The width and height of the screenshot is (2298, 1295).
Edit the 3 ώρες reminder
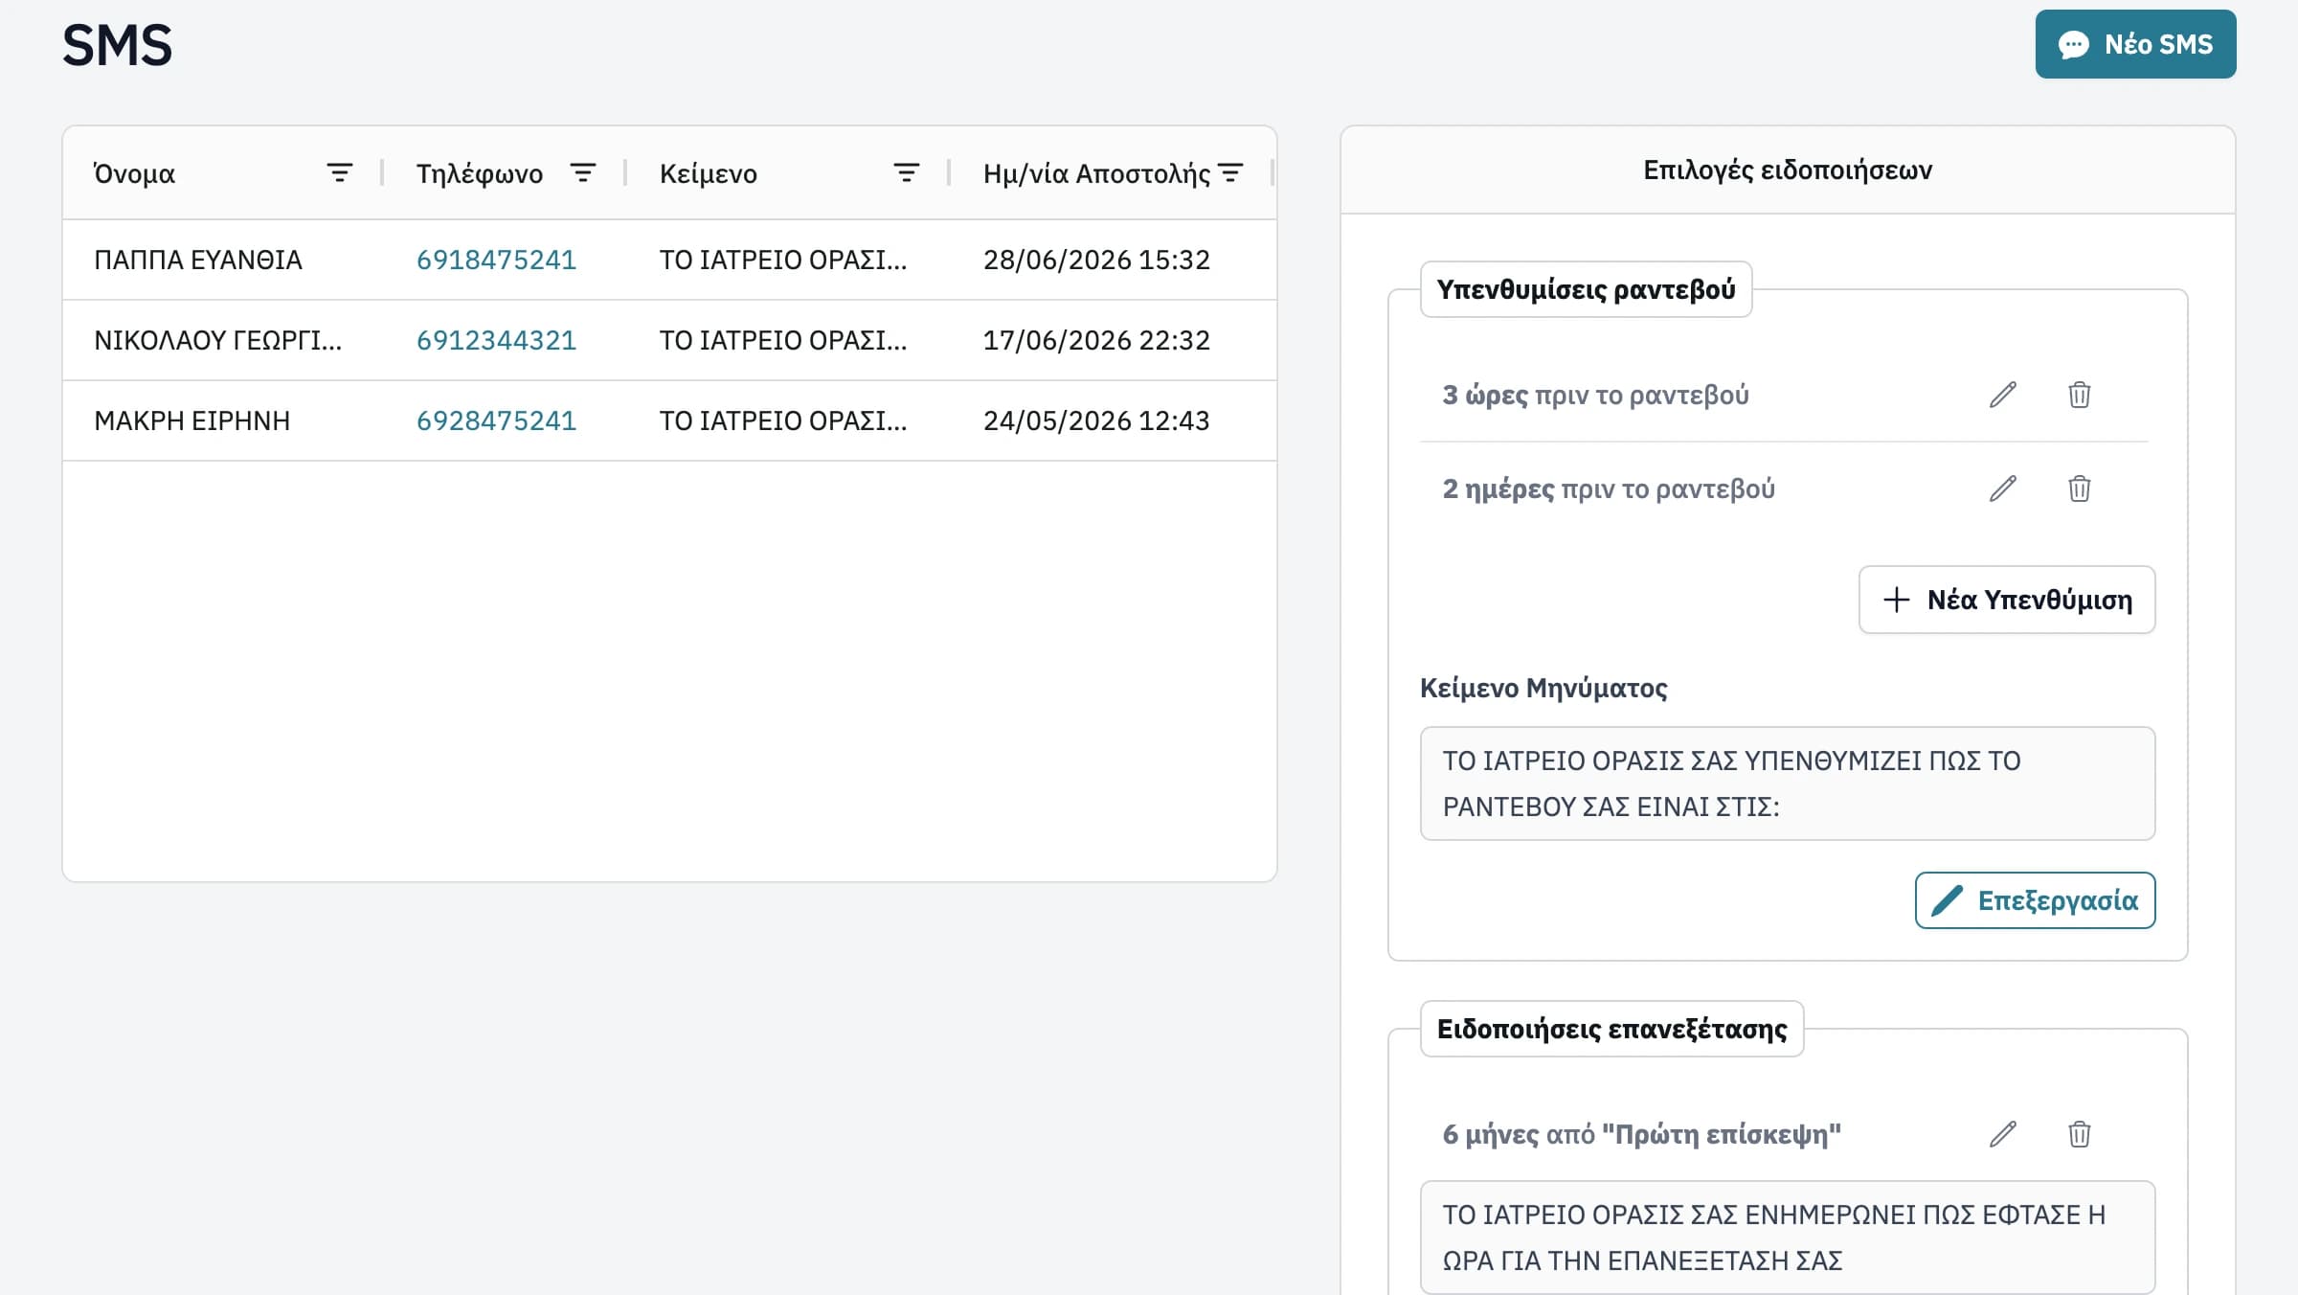coord(2002,395)
